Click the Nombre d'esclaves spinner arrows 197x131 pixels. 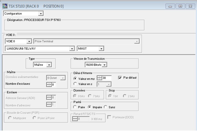pos(48,85)
